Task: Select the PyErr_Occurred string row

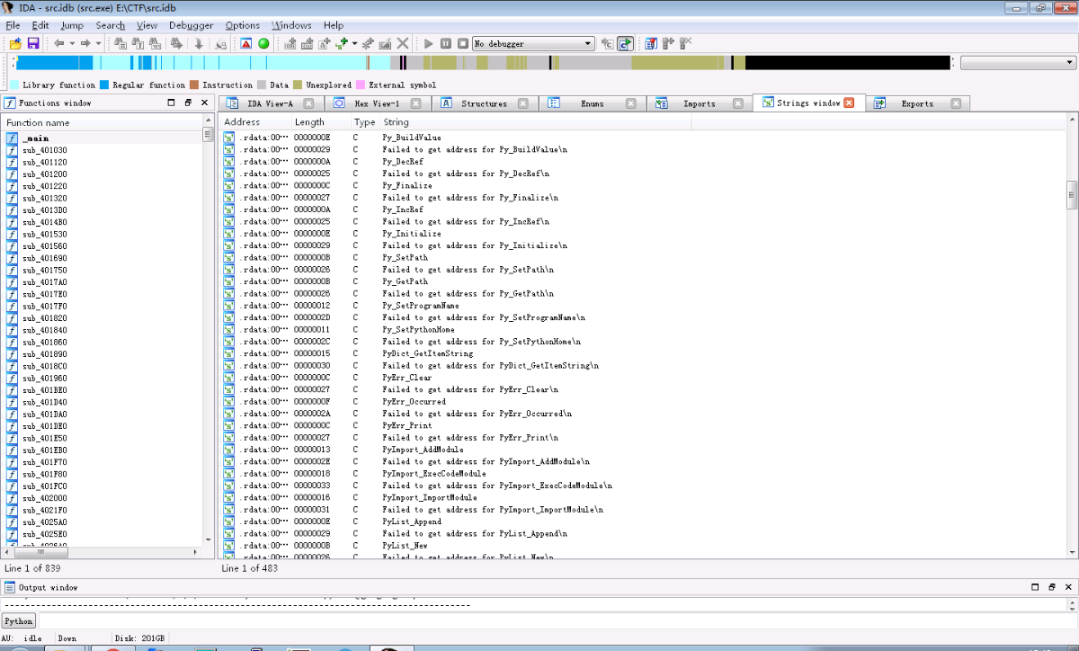Action: tap(644, 402)
